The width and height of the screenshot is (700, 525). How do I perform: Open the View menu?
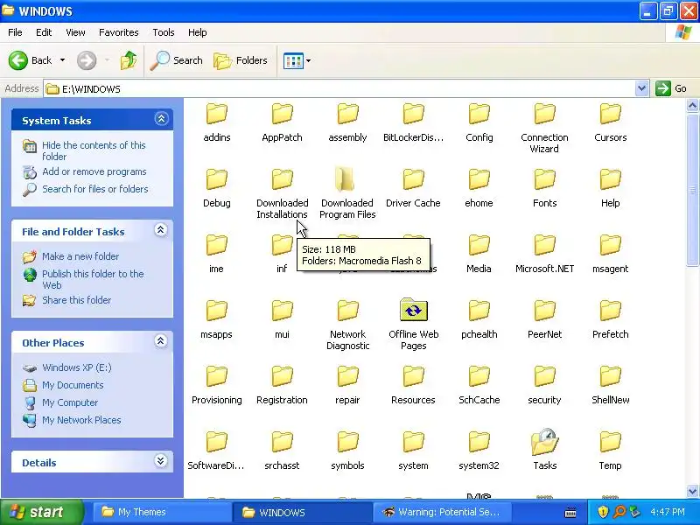[75, 32]
